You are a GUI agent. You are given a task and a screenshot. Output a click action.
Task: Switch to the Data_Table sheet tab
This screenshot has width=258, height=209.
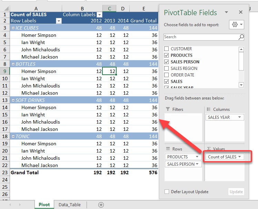coord(70,205)
